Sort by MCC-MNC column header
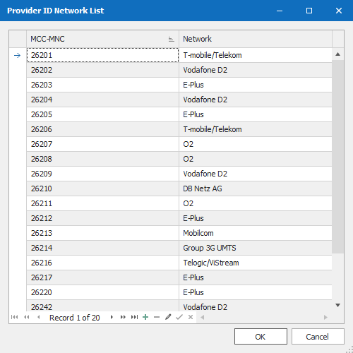The height and width of the screenshot is (353, 353). coord(102,39)
